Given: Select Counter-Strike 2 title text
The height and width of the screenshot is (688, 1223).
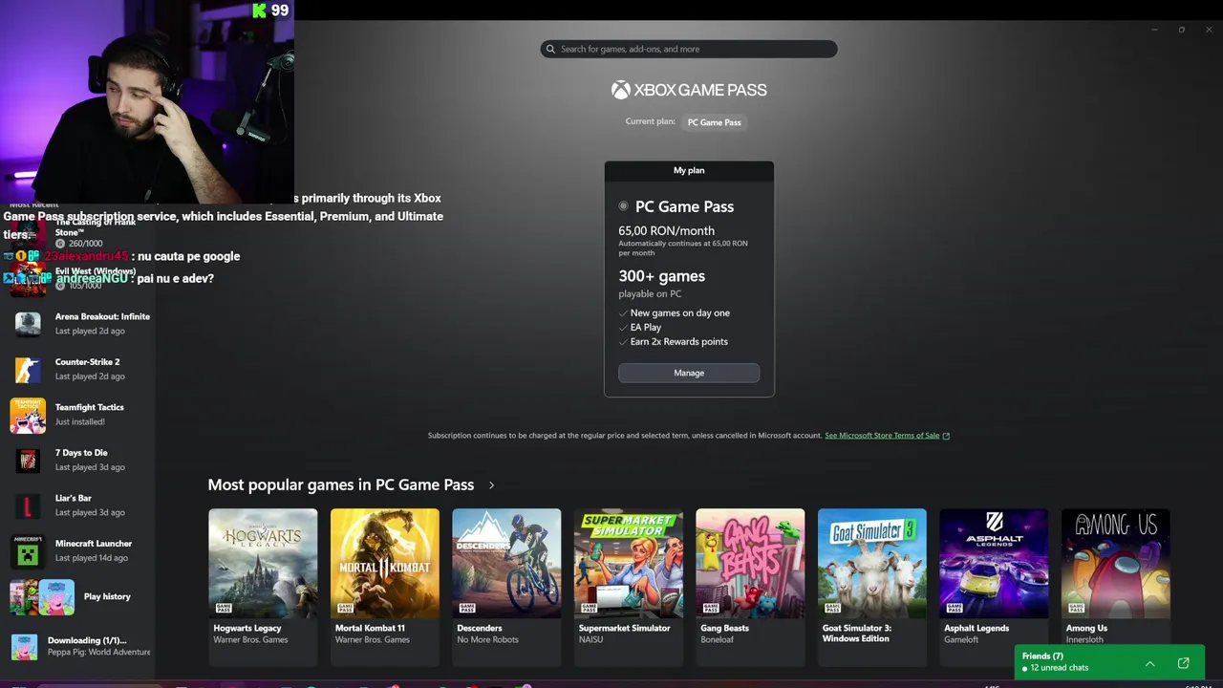Looking at the screenshot, I should pyautogui.click(x=87, y=362).
